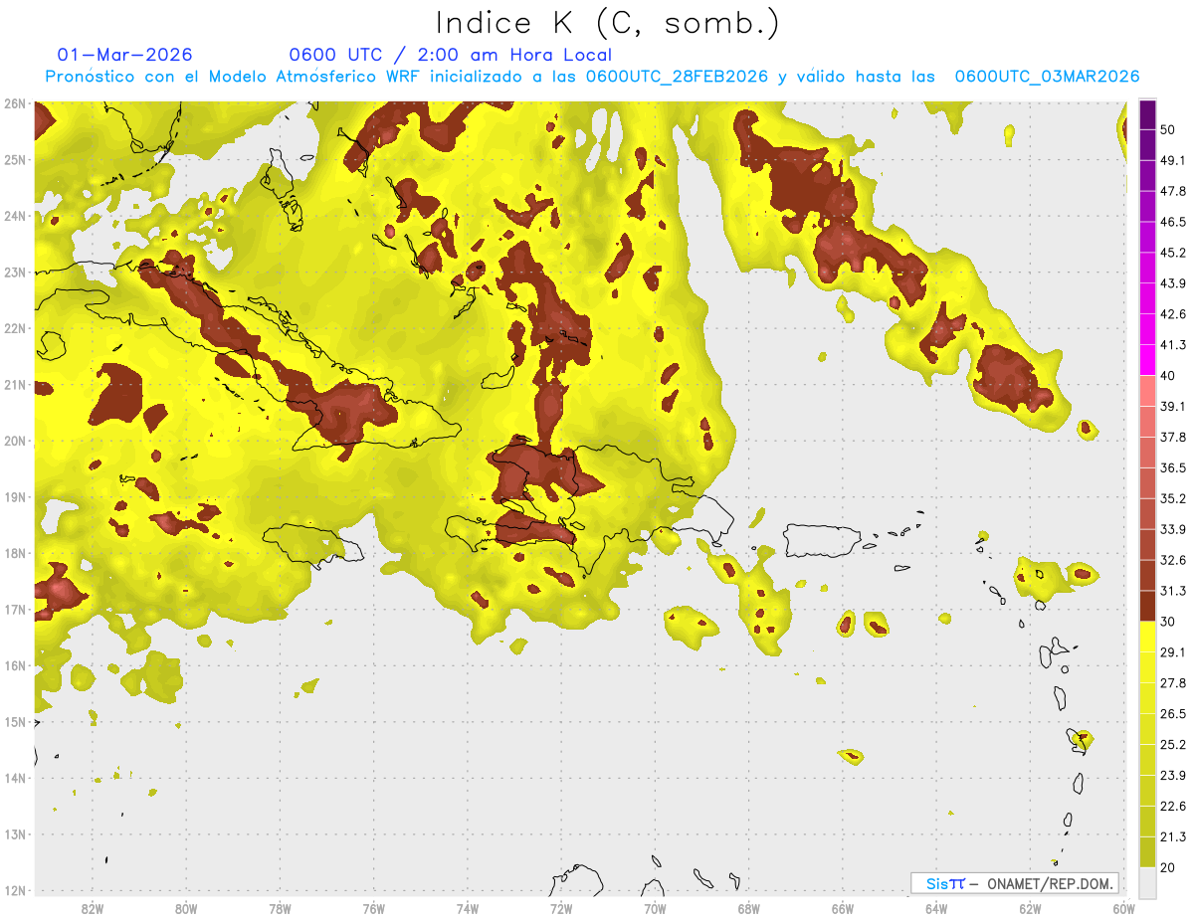The height and width of the screenshot is (922, 1194).
Task: Click the longitude label "68W"
Action: (749, 909)
